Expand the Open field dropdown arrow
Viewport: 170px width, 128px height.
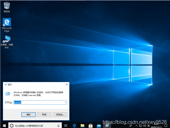[x=65, y=102]
